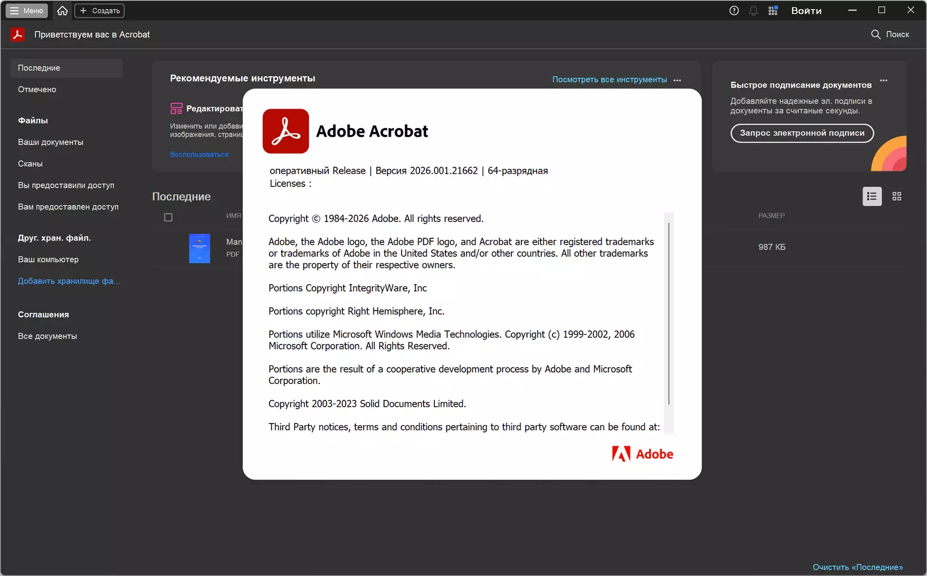Open the Меню hamburger menu
The height and width of the screenshot is (576, 927).
(x=27, y=11)
